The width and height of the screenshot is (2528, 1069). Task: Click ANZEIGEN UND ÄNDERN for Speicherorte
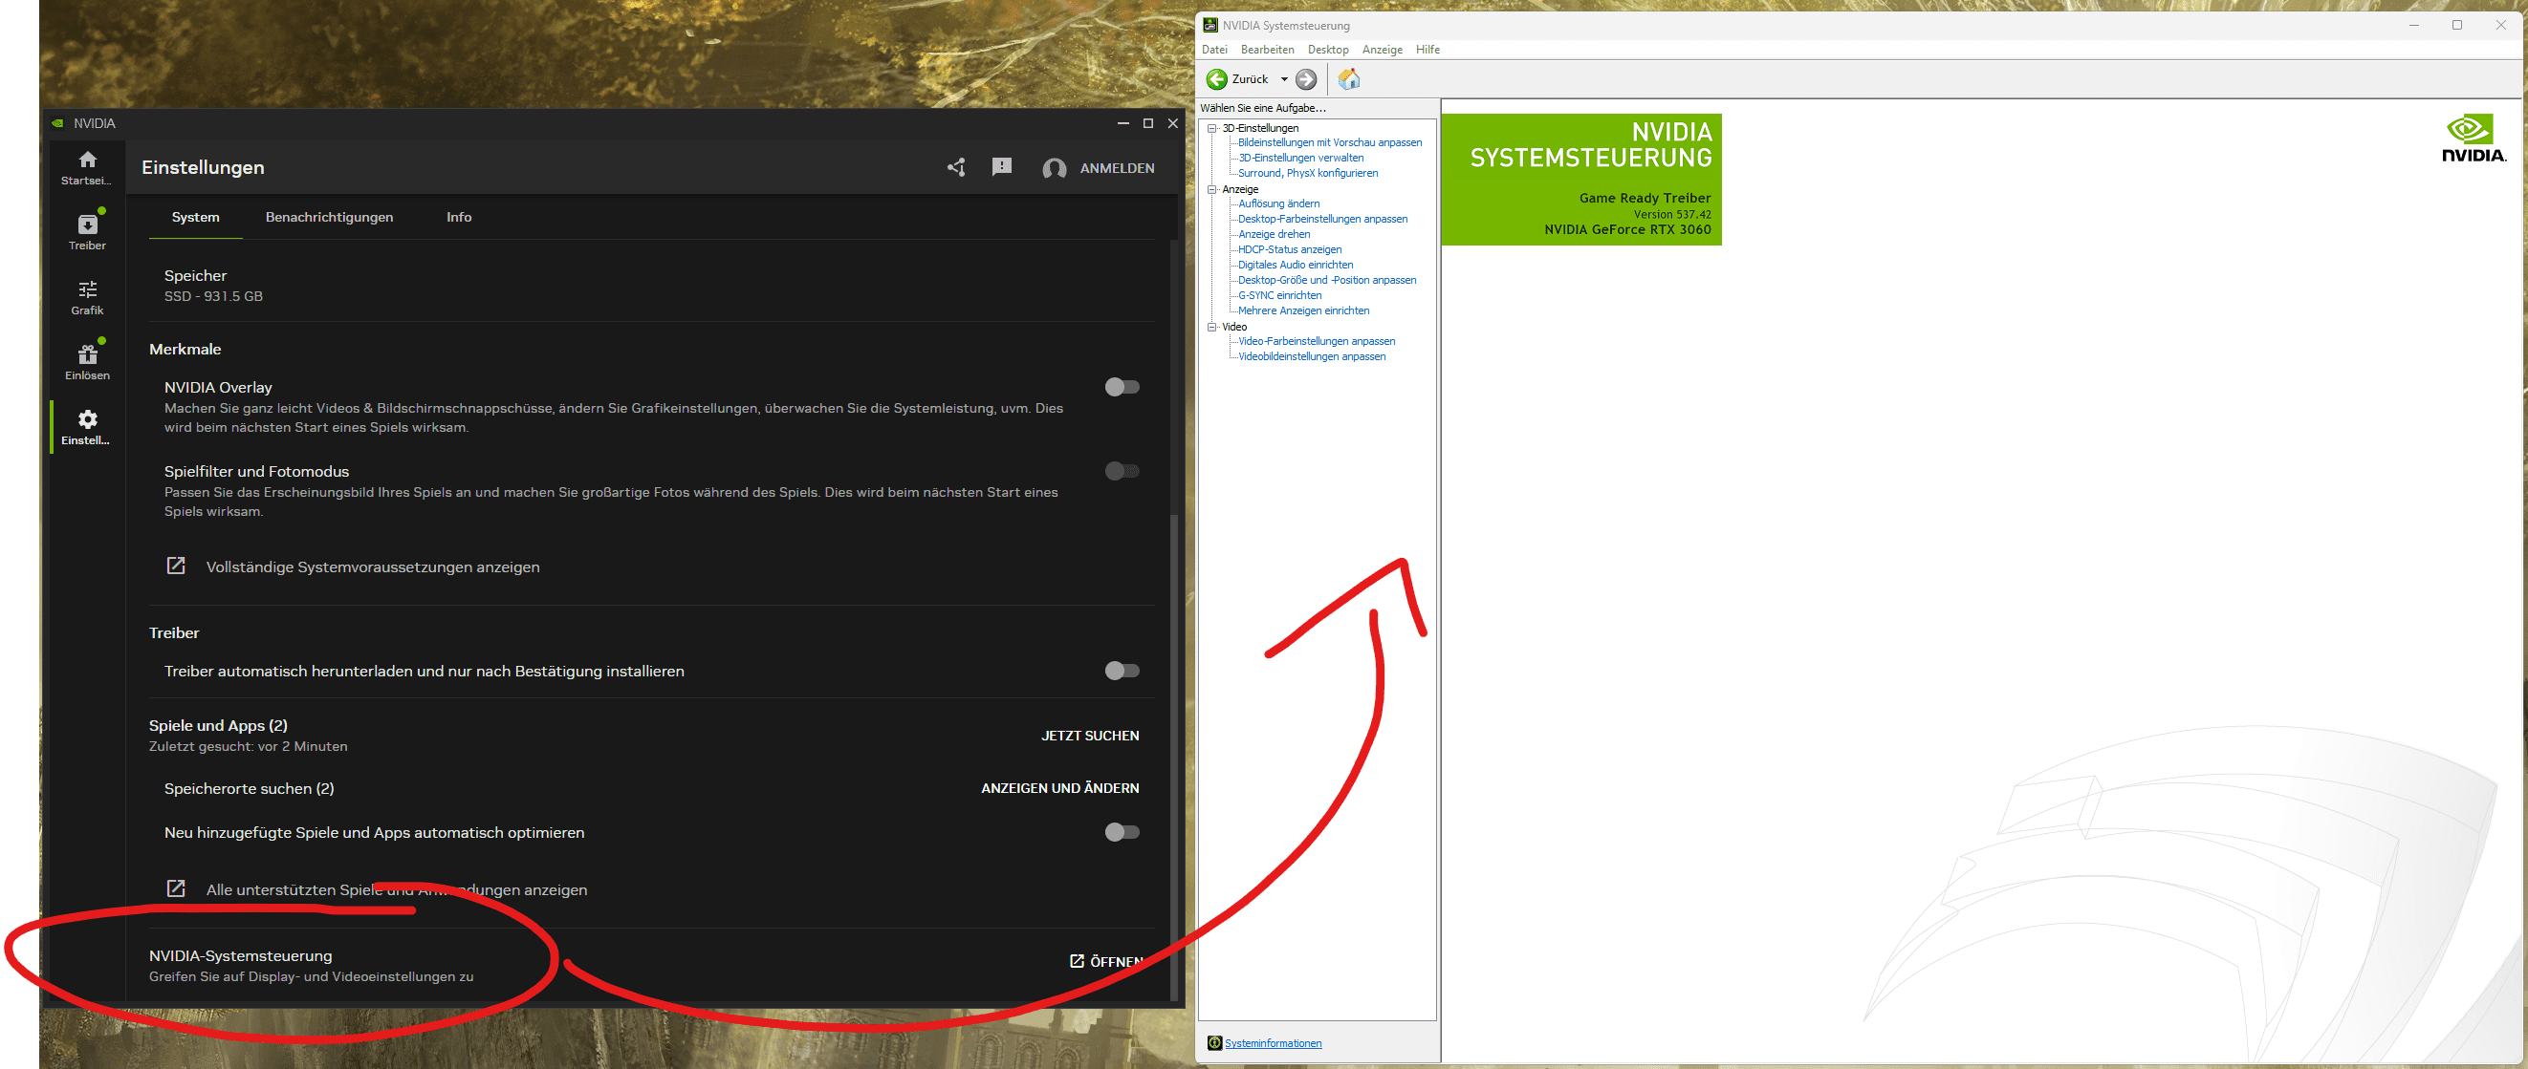coord(1060,788)
